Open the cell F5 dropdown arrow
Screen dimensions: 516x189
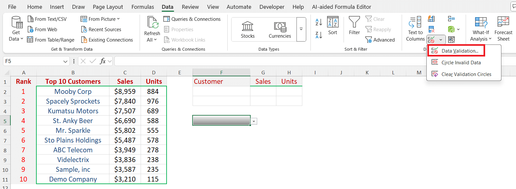[254, 121]
